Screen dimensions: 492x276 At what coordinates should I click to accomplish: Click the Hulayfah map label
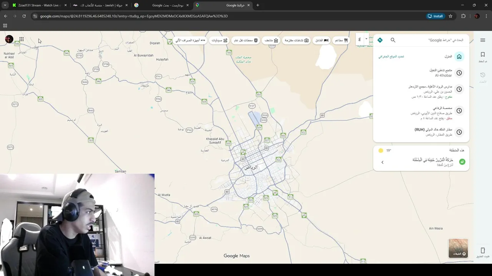162,59
